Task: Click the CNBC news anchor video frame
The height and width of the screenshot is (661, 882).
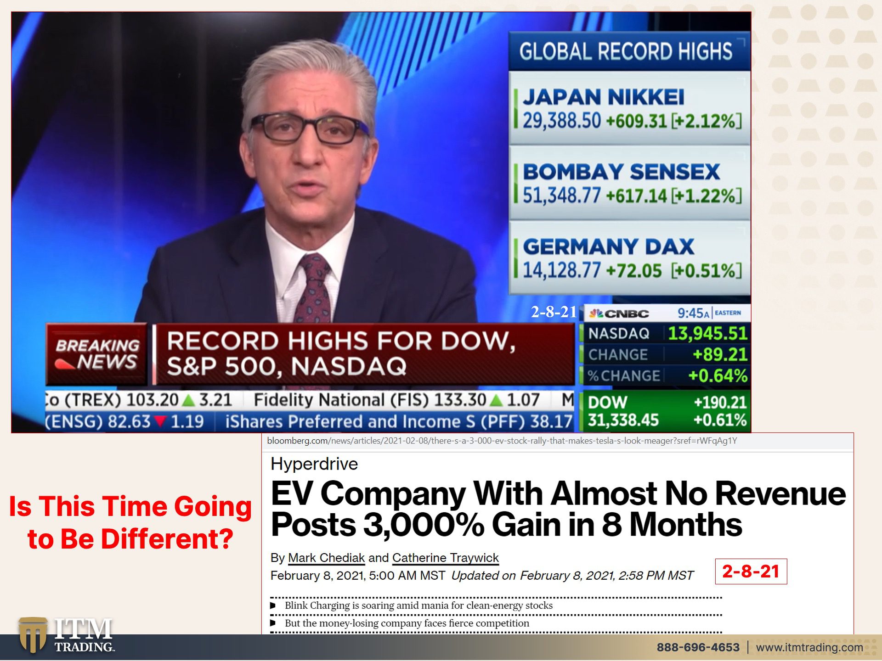Action: 381,222
